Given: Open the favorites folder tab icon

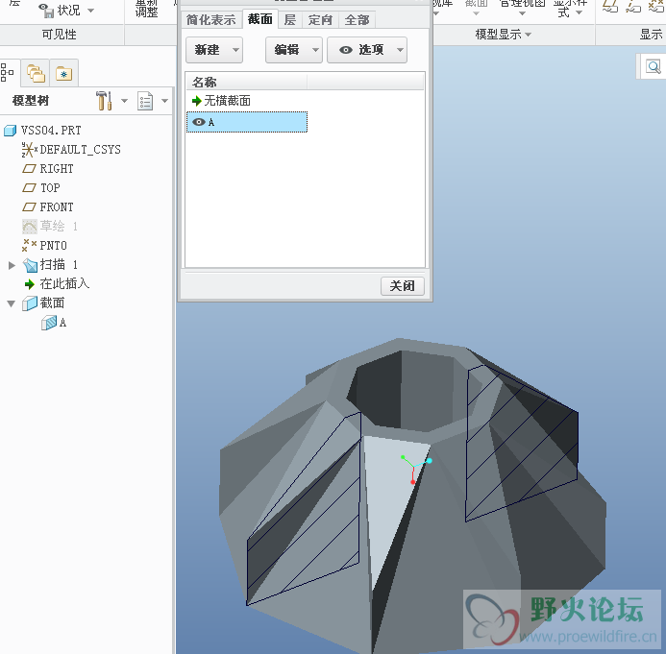Looking at the screenshot, I should [x=63, y=73].
